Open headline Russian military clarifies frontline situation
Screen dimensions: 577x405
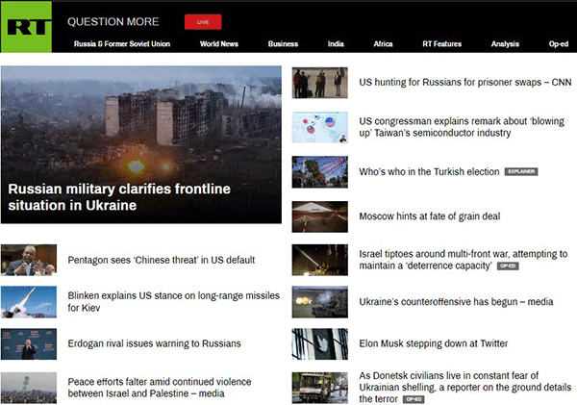coord(119,197)
